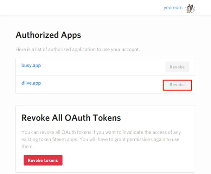This screenshot has width=211, height=174.
Task: Click the Authorized Apps heading
Action: click(48, 35)
